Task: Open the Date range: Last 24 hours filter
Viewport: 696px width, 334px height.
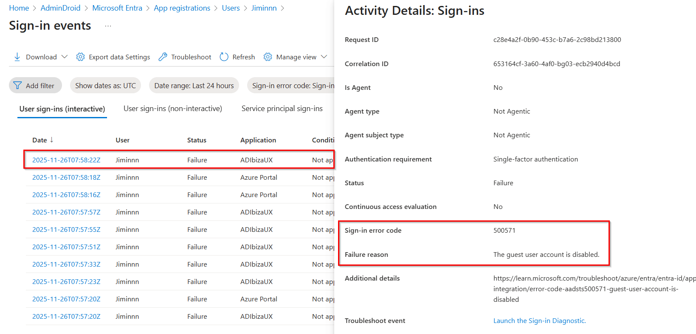Action: click(194, 85)
